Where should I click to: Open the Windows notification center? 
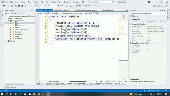pyautogui.click(x=166, y=94)
